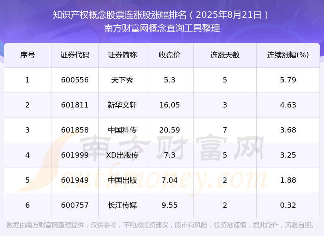Click gain value 3.68
The width and height of the screenshot is (324, 236).
(x=288, y=130)
